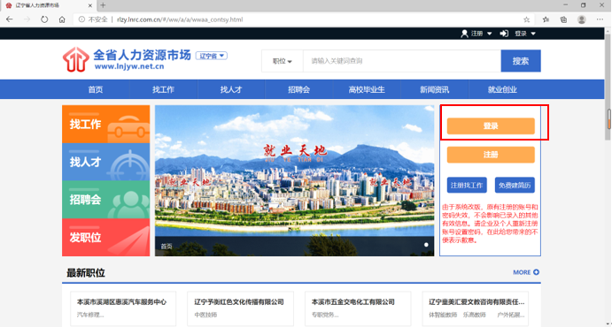
Task: Click the orange 找工作 tile
Action: click(x=105, y=125)
